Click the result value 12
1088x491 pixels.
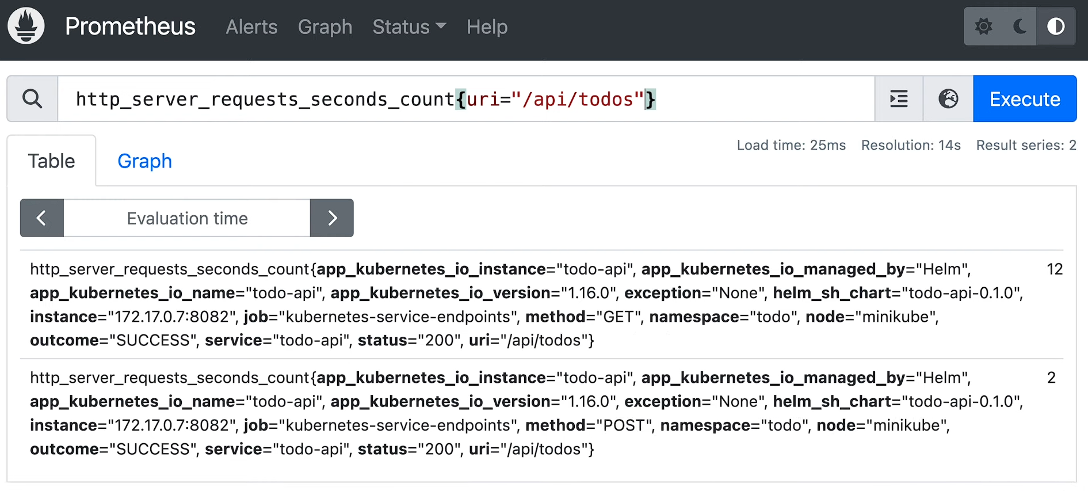[x=1054, y=269]
